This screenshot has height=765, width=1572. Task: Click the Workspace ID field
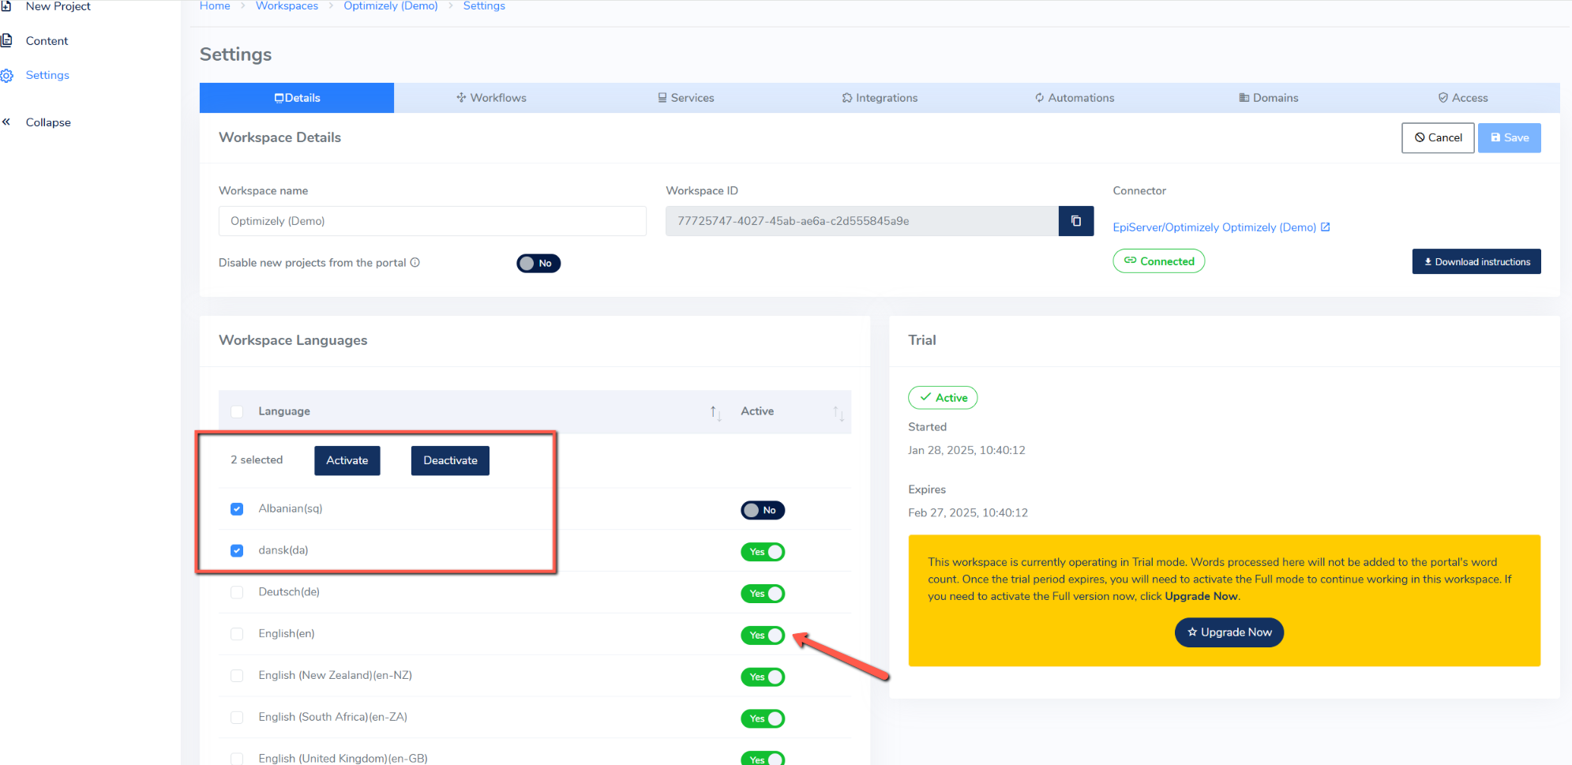pyautogui.click(x=862, y=221)
